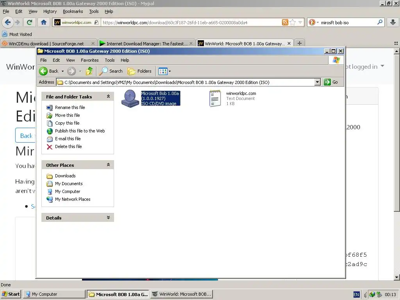This screenshot has width=400, height=300.
Task: Collapse the File and Folder Tasks panel
Action: coord(108,96)
